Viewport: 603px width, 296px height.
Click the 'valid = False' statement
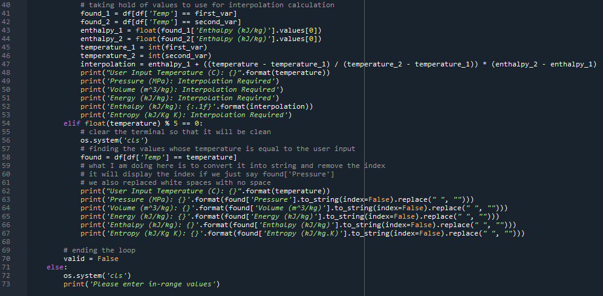pos(91,259)
